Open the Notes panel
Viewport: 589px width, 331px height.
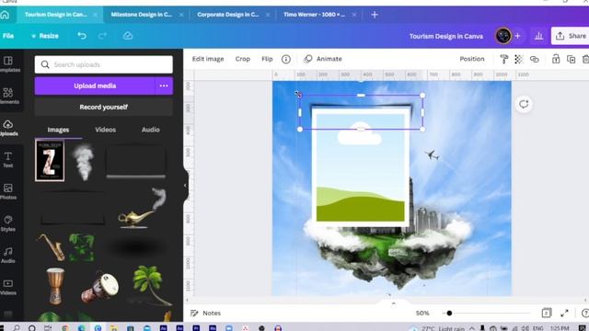[x=205, y=313]
